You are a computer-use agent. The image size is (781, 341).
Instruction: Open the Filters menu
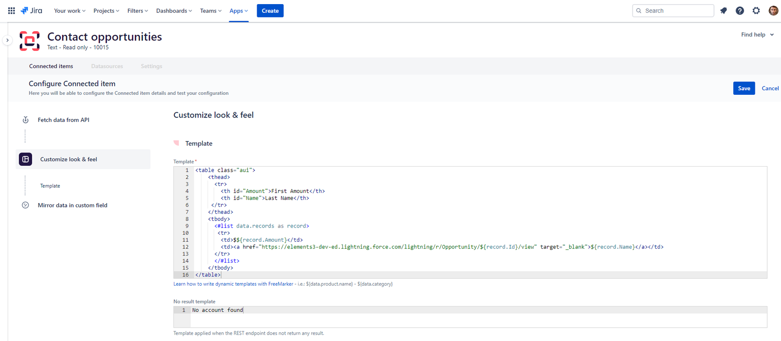(x=137, y=11)
